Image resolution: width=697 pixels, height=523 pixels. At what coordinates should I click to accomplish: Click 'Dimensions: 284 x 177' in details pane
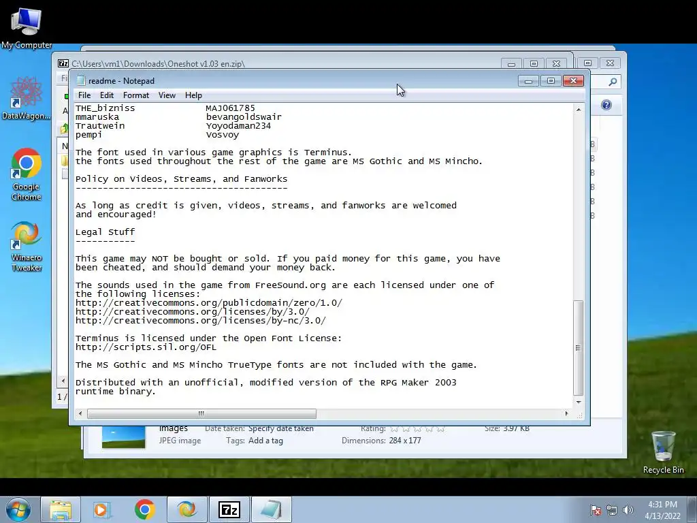(x=381, y=441)
